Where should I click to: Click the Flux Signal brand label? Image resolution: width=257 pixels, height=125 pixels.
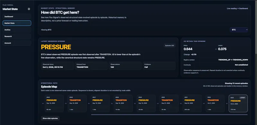(8, 5)
